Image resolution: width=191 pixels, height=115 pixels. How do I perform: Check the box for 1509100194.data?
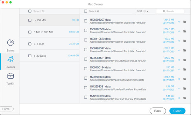point(86,69)
